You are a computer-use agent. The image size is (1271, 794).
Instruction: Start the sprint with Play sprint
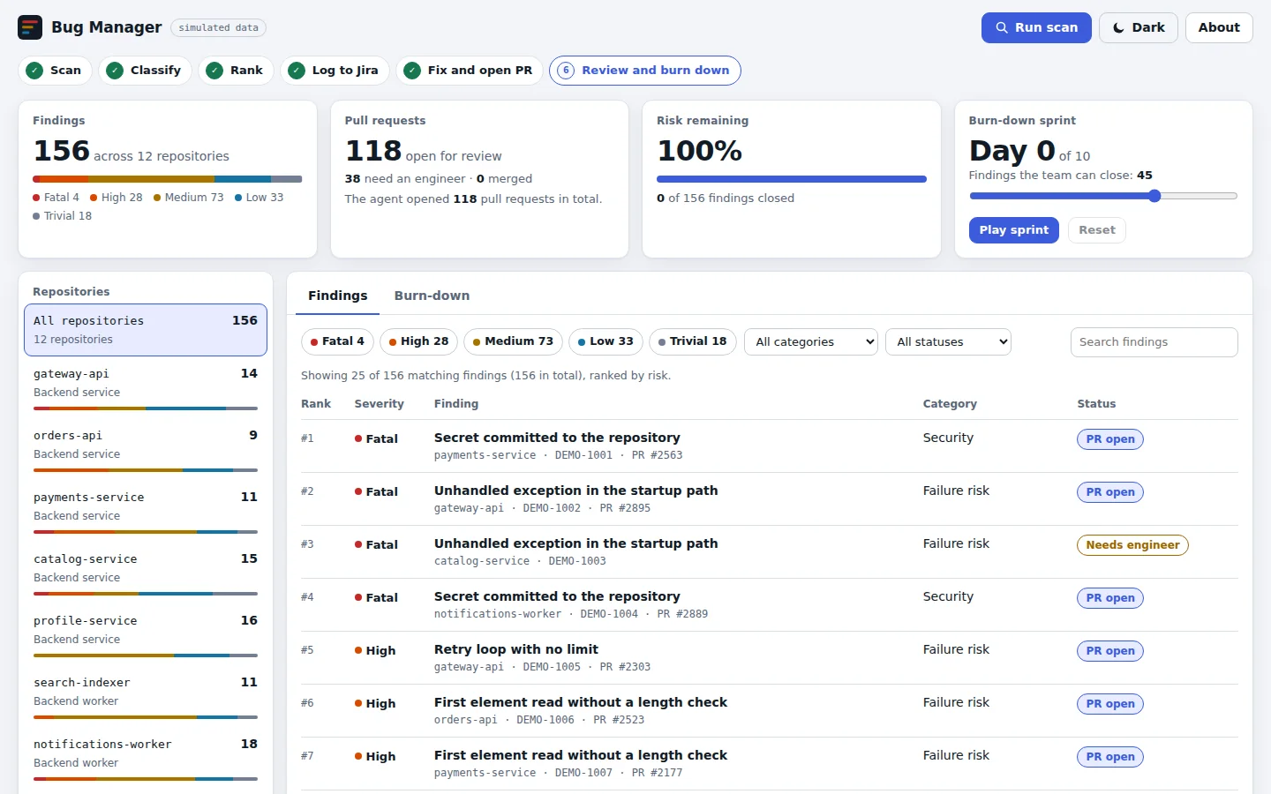point(1013,230)
